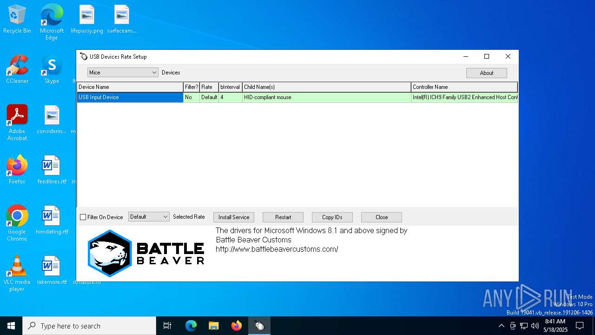Viewport: 595px width, 335px height.
Task: Open the notification center icon
Action: point(580,326)
